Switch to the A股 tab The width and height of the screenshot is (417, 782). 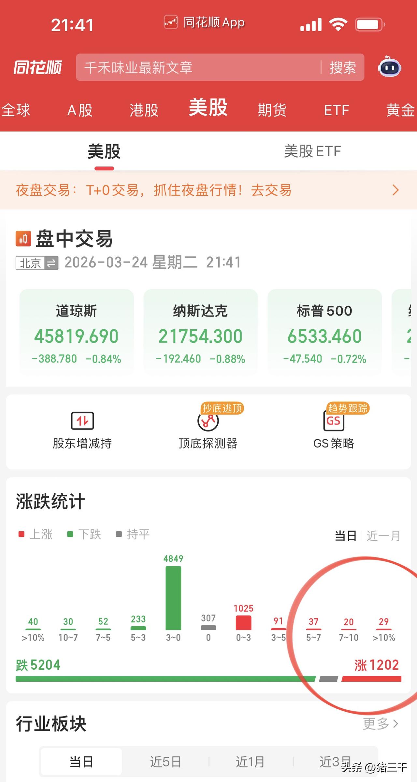click(x=80, y=110)
